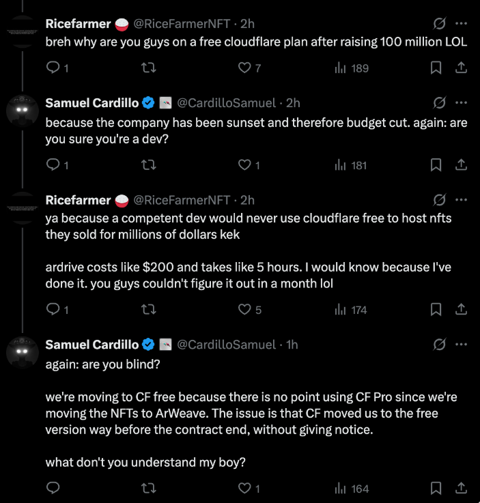Viewport: 480px width, 503px height.
Task: Open @CardilloSamuel handle on 1h tweet
Action: (226, 345)
